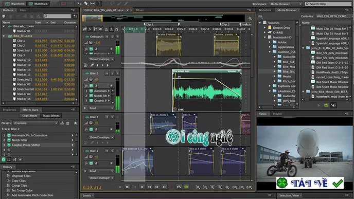The image size is (354, 199).
Task: Toggle Loop Playback in transport
Action: (179, 187)
